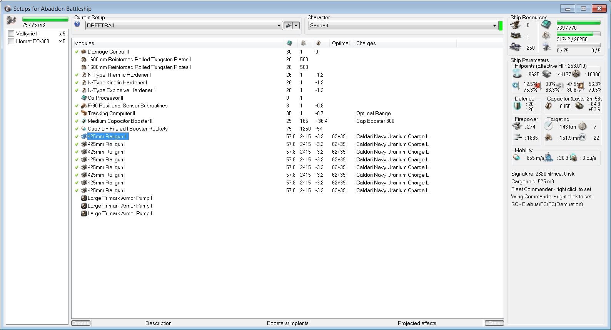Click the Cap Booster 800 charge entry
The image size is (611, 330).
click(x=375, y=121)
